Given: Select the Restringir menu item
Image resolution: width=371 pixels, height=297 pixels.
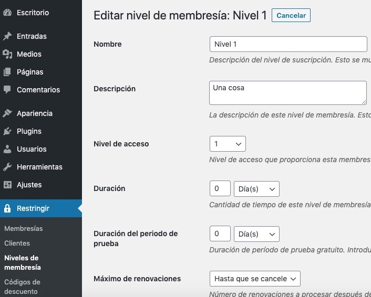Looking at the screenshot, I should click(41, 208).
